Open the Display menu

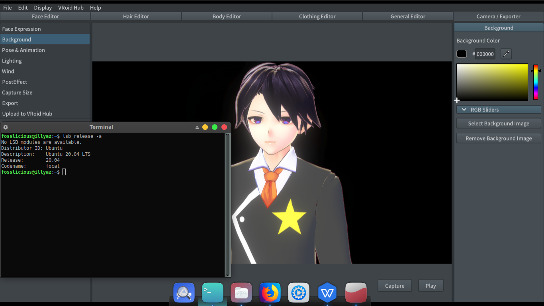(x=43, y=7)
